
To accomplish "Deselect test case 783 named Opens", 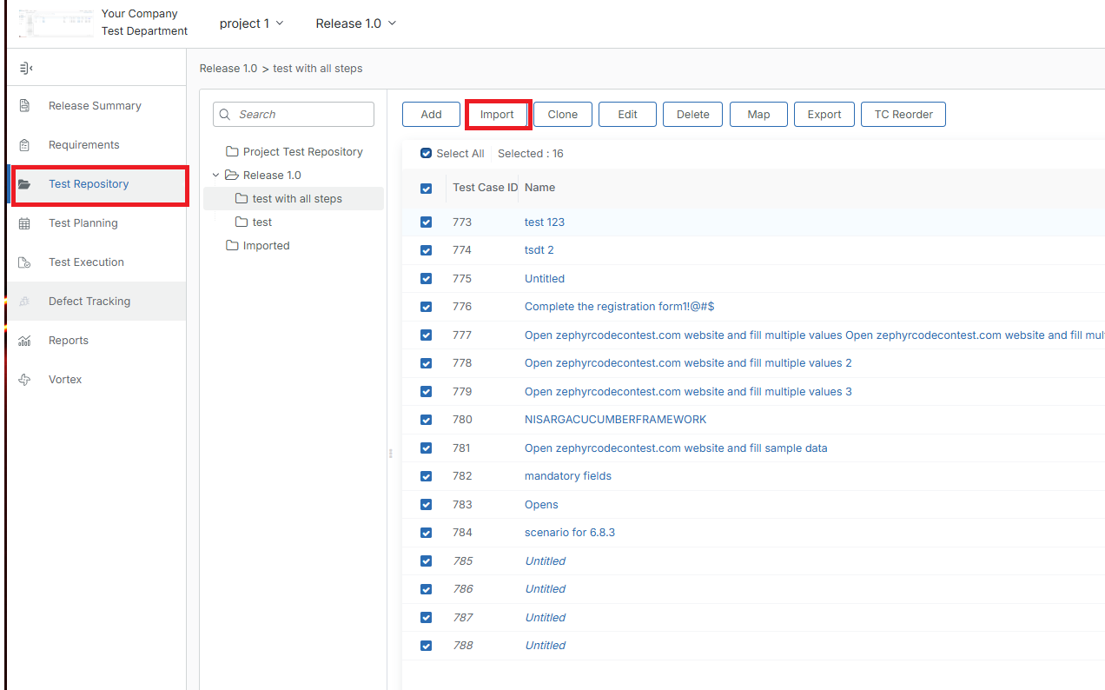I will (426, 504).
